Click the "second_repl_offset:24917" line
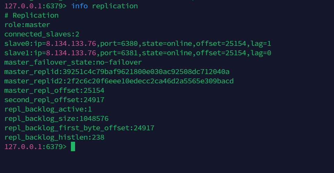The width and height of the screenshot is (334, 173). 54,100
